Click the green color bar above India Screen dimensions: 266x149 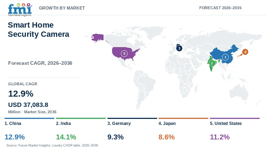point(81,118)
